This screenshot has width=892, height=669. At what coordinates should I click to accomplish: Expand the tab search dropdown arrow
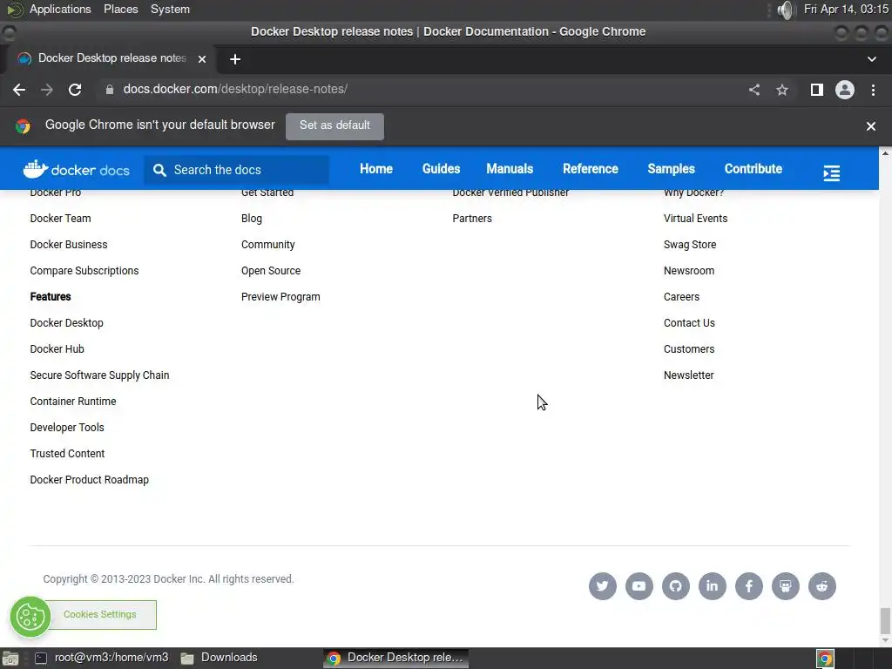pyautogui.click(x=871, y=59)
